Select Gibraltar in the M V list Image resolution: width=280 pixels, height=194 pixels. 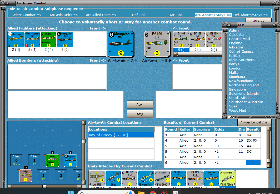(236, 47)
